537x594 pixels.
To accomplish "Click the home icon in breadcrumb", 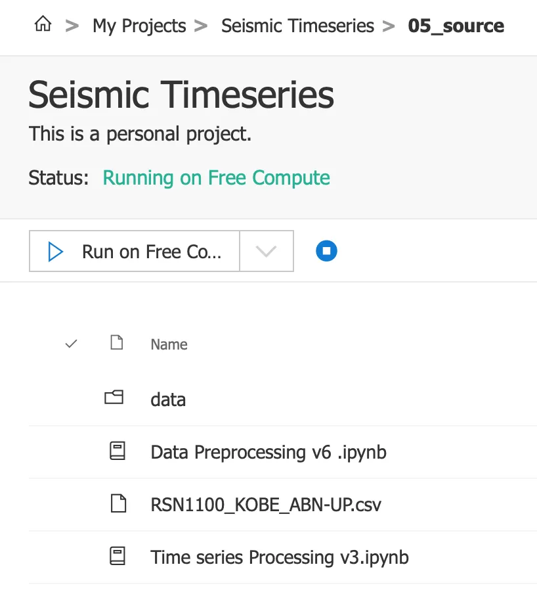I will point(43,26).
